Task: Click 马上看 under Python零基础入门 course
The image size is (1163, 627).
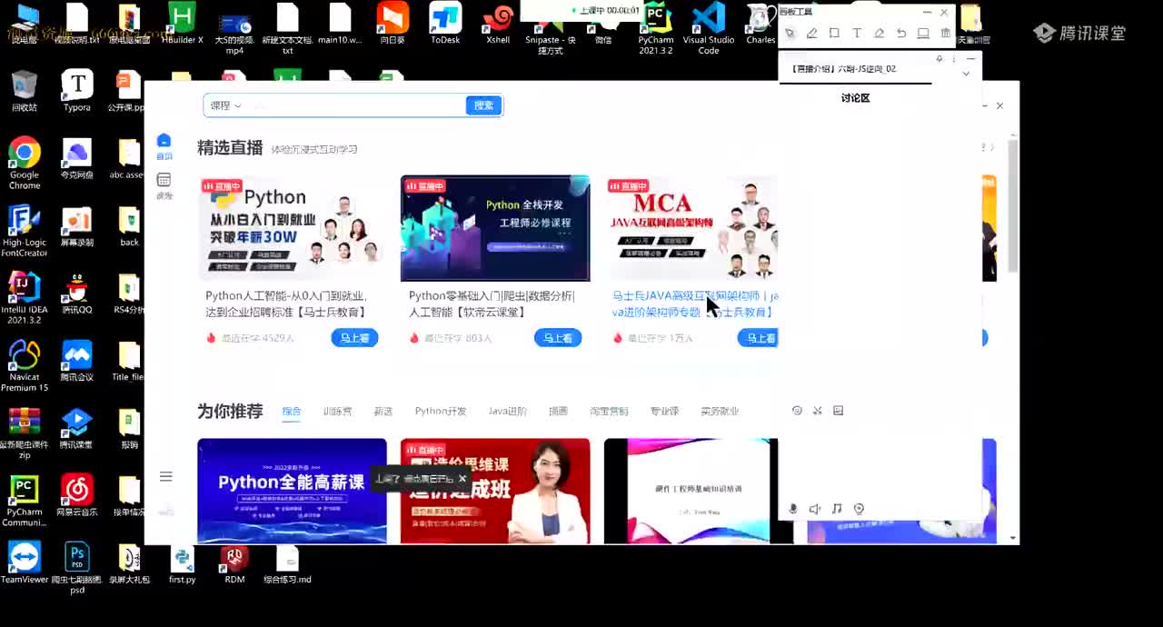Action: 558,338
